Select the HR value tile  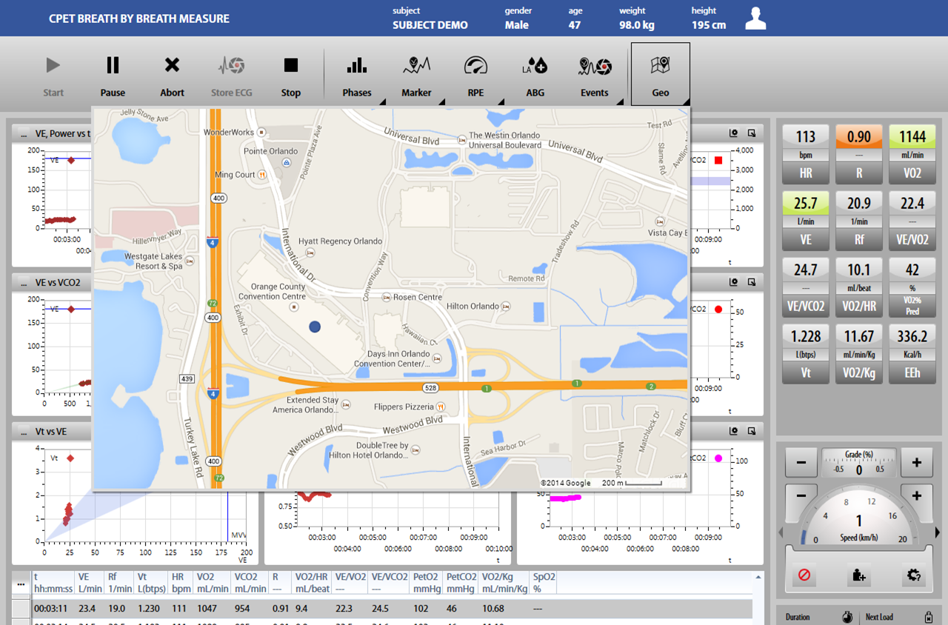coord(806,154)
